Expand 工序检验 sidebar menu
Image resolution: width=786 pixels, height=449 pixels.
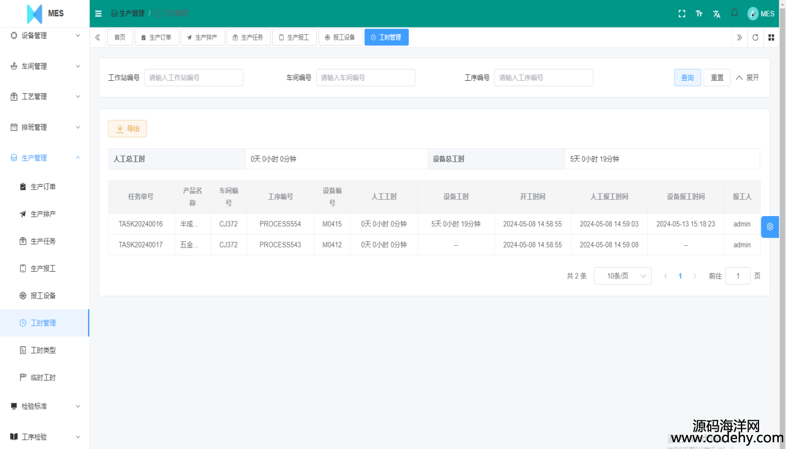[x=45, y=437]
